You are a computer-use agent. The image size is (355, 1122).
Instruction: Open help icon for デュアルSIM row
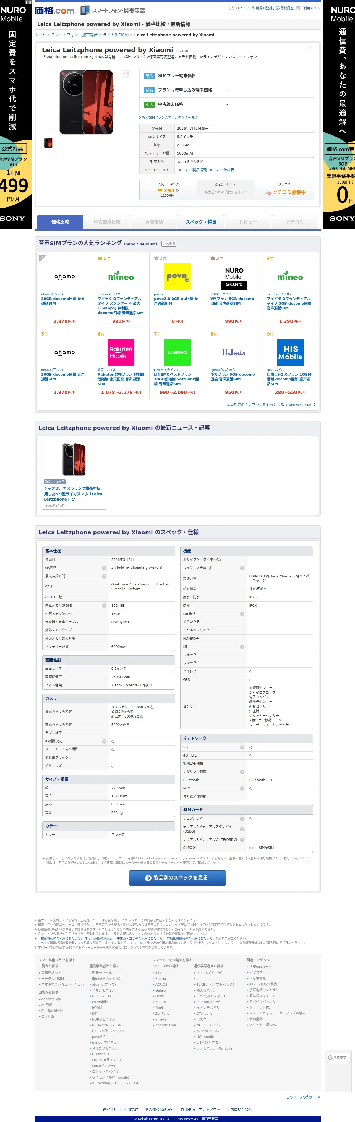[x=242, y=818]
